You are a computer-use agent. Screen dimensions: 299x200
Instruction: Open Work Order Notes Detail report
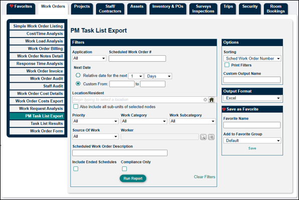[x=37, y=56]
